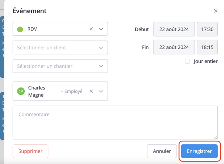The width and height of the screenshot is (224, 164).
Task: Set the end time 18:15 field
Action: [207, 47]
